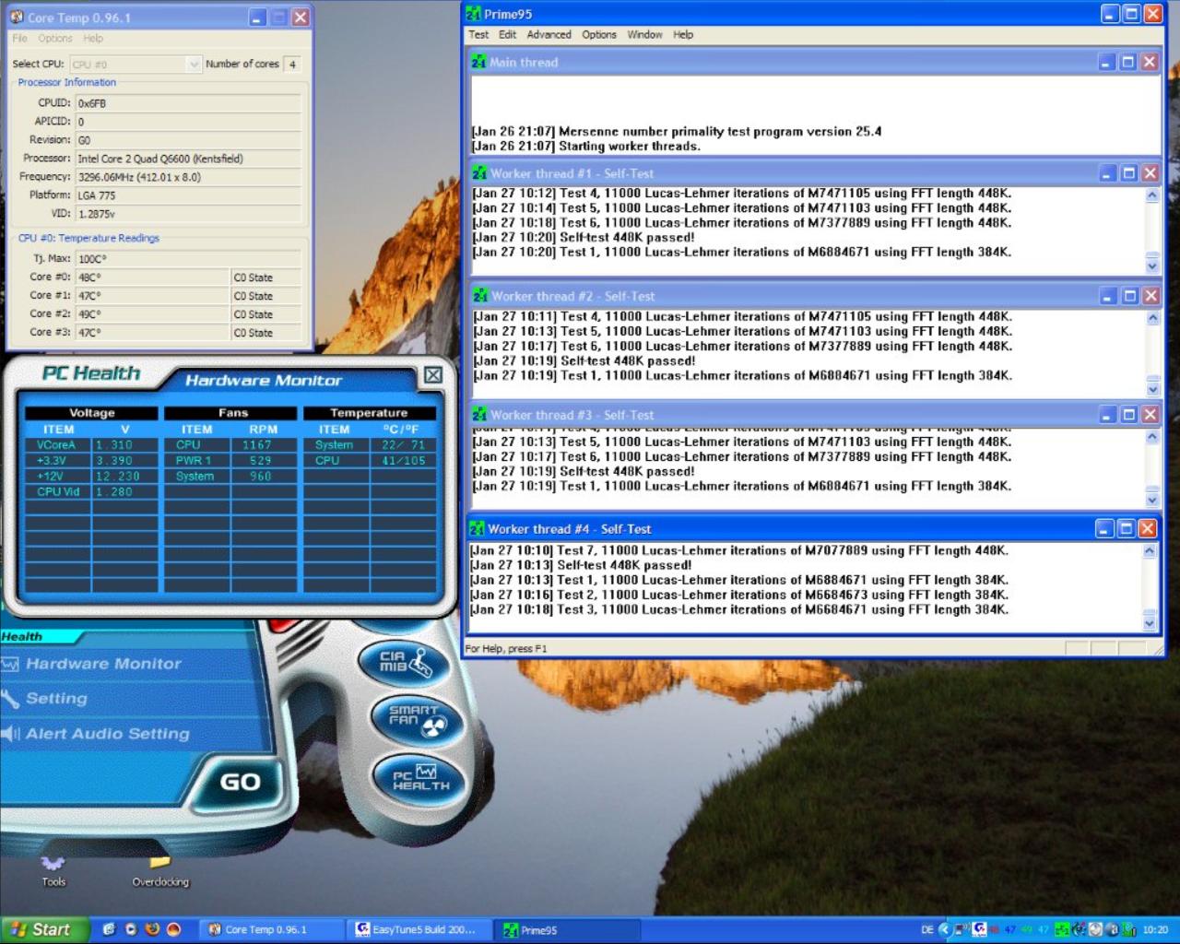The width and height of the screenshot is (1180, 944).
Task: Click the +12V voltage row
Action: pos(91,477)
